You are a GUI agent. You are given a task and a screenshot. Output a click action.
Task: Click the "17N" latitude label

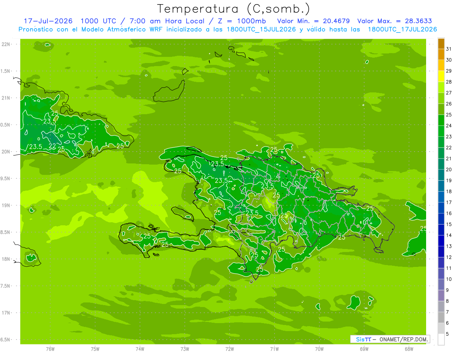[x=6, y=313]
